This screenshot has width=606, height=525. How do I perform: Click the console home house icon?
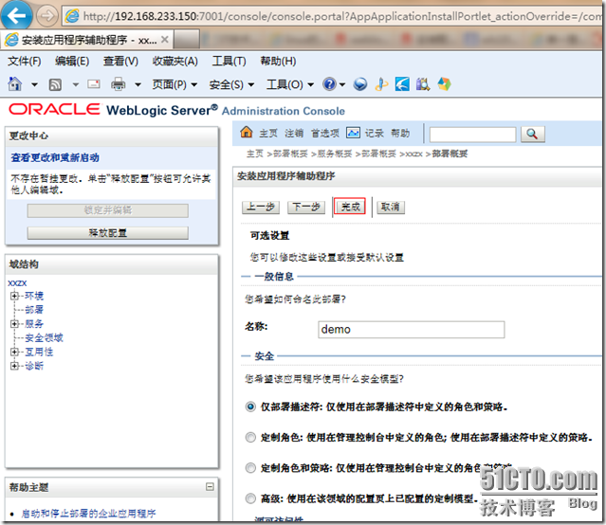tap(247, 132)
